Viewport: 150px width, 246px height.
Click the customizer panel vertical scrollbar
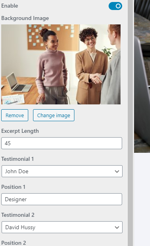point(131,123)
